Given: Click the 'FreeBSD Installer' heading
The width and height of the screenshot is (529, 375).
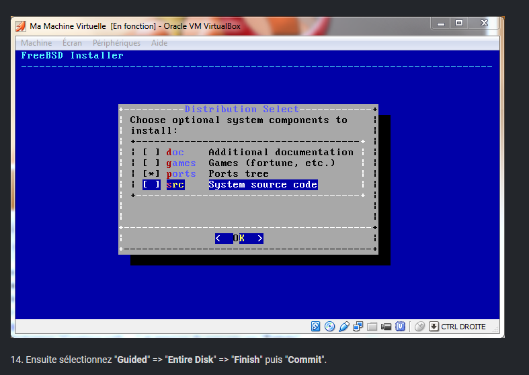Looking at the screenshot, I should point(72,55).
